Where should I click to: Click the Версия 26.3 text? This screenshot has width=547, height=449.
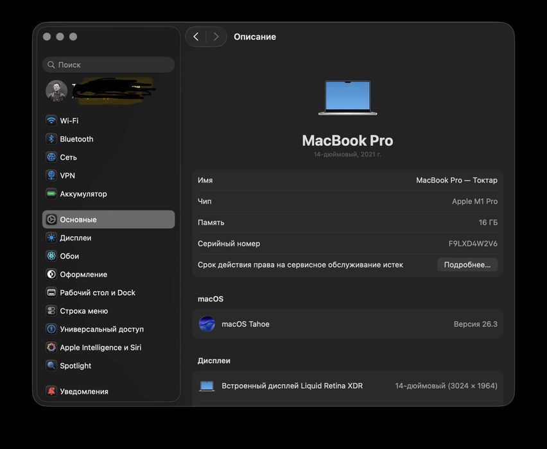[x=476, y=324]
